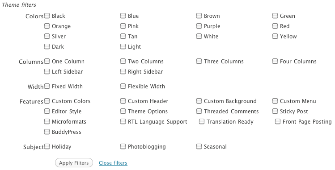The width and height of the screenshot is (335, 170).
Task: Check the Black color filter
Action: point(47,16)
